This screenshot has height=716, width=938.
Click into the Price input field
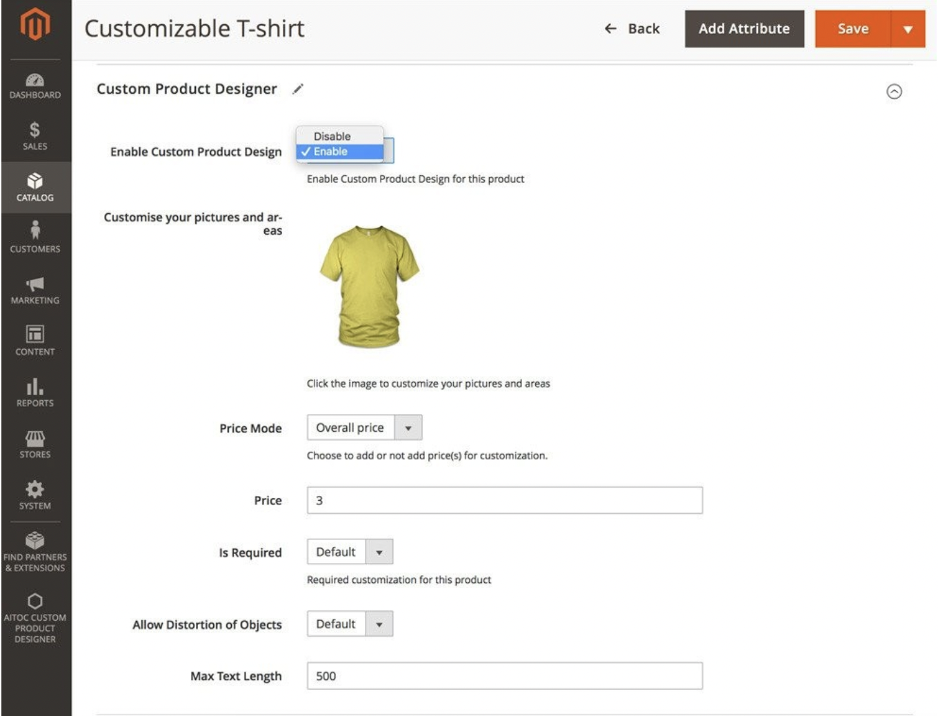[505, 500]
